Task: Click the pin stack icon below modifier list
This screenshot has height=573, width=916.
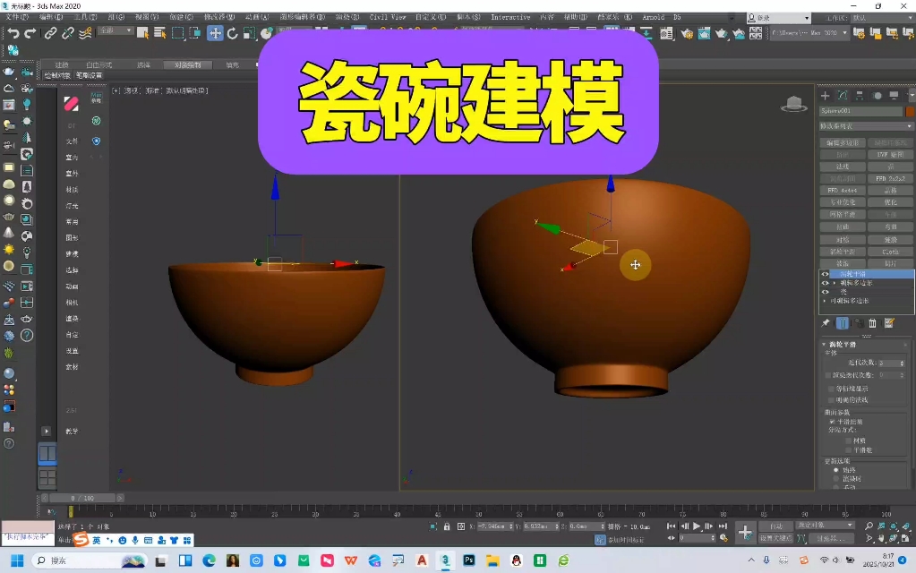Action: pyautogui.click(x=826, y=322)
